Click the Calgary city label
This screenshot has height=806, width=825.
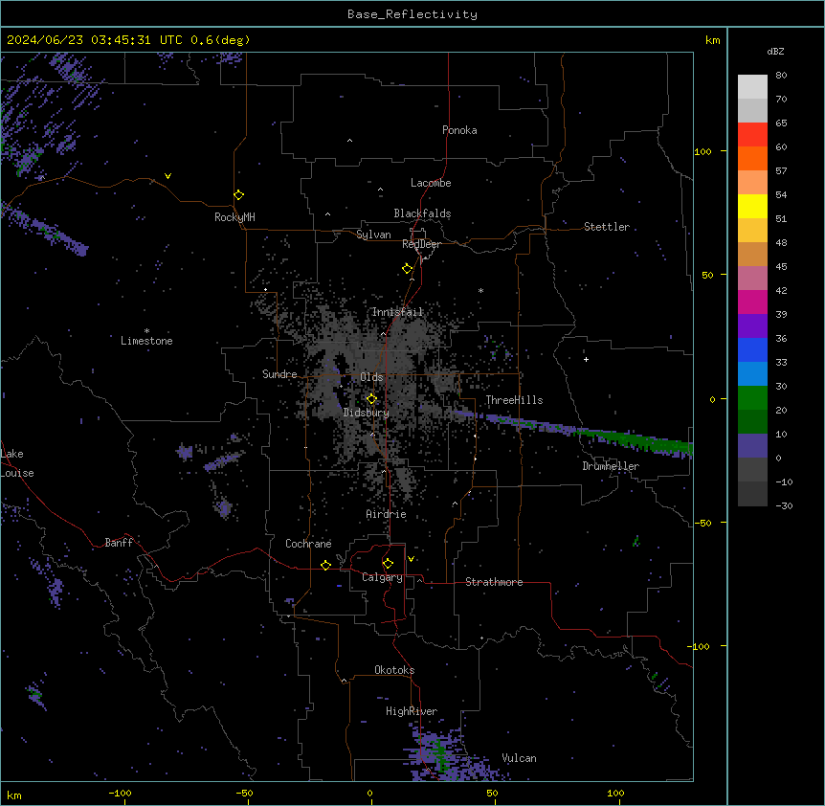coord(382,577)
